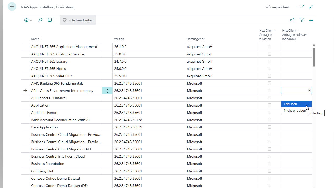Click version 26.2.34746.36539 cell
The height and width of the screenshot is (188, 334).
point(149,127)
